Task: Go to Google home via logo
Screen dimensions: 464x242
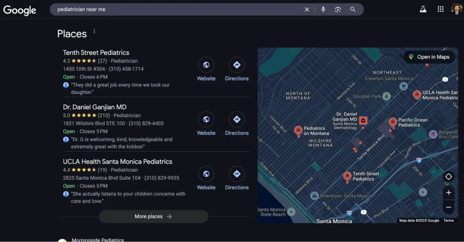Action: [19, 10]
